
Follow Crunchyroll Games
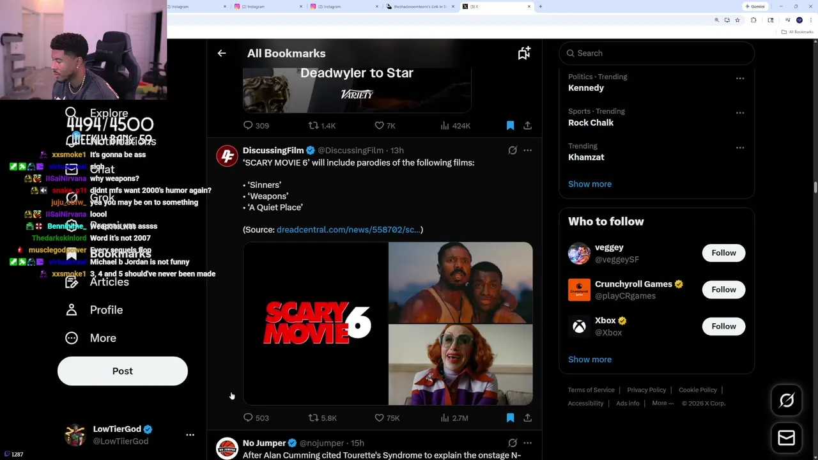[x=723, y=289]
